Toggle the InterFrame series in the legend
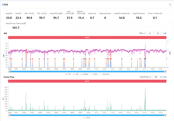The height and width of the screenshot is (121, 174). tap(104, 74)
